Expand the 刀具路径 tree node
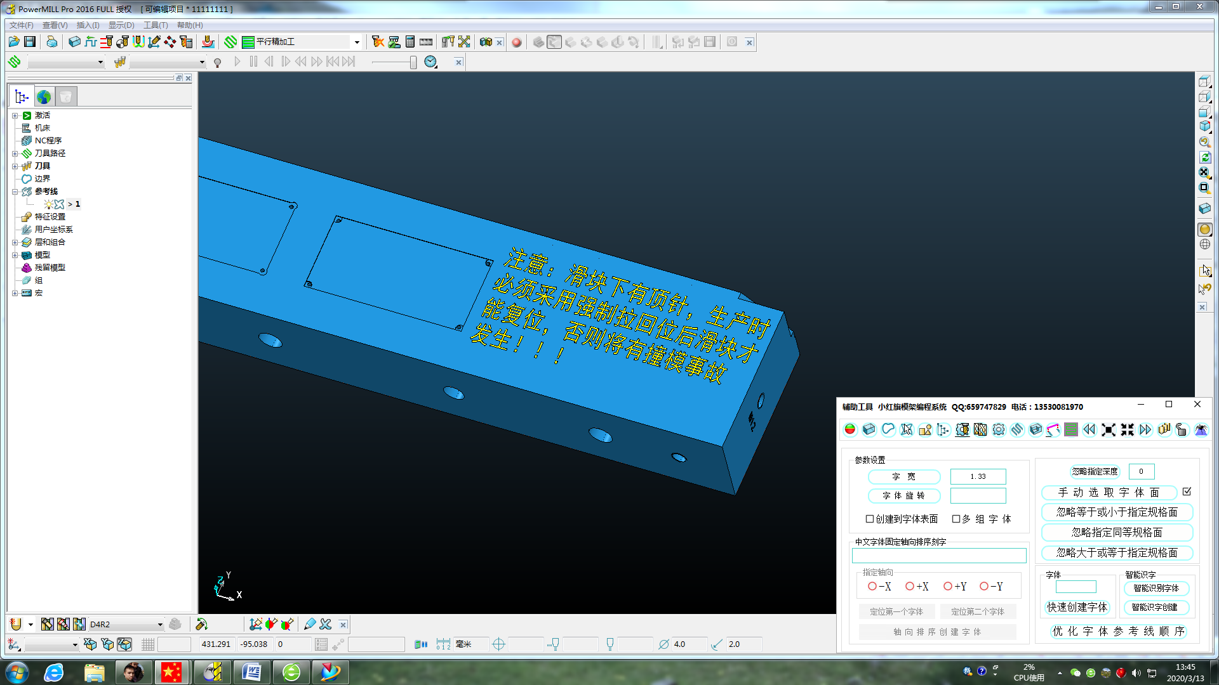1219x685 pixels. point(15,153)
